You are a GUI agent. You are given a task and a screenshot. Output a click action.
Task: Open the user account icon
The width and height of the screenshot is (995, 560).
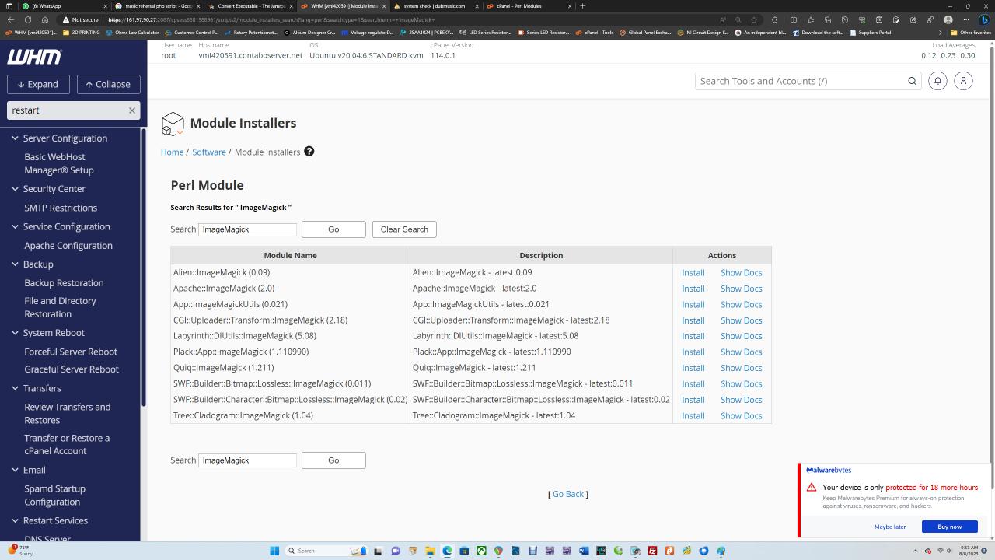[x=963, y=81]
